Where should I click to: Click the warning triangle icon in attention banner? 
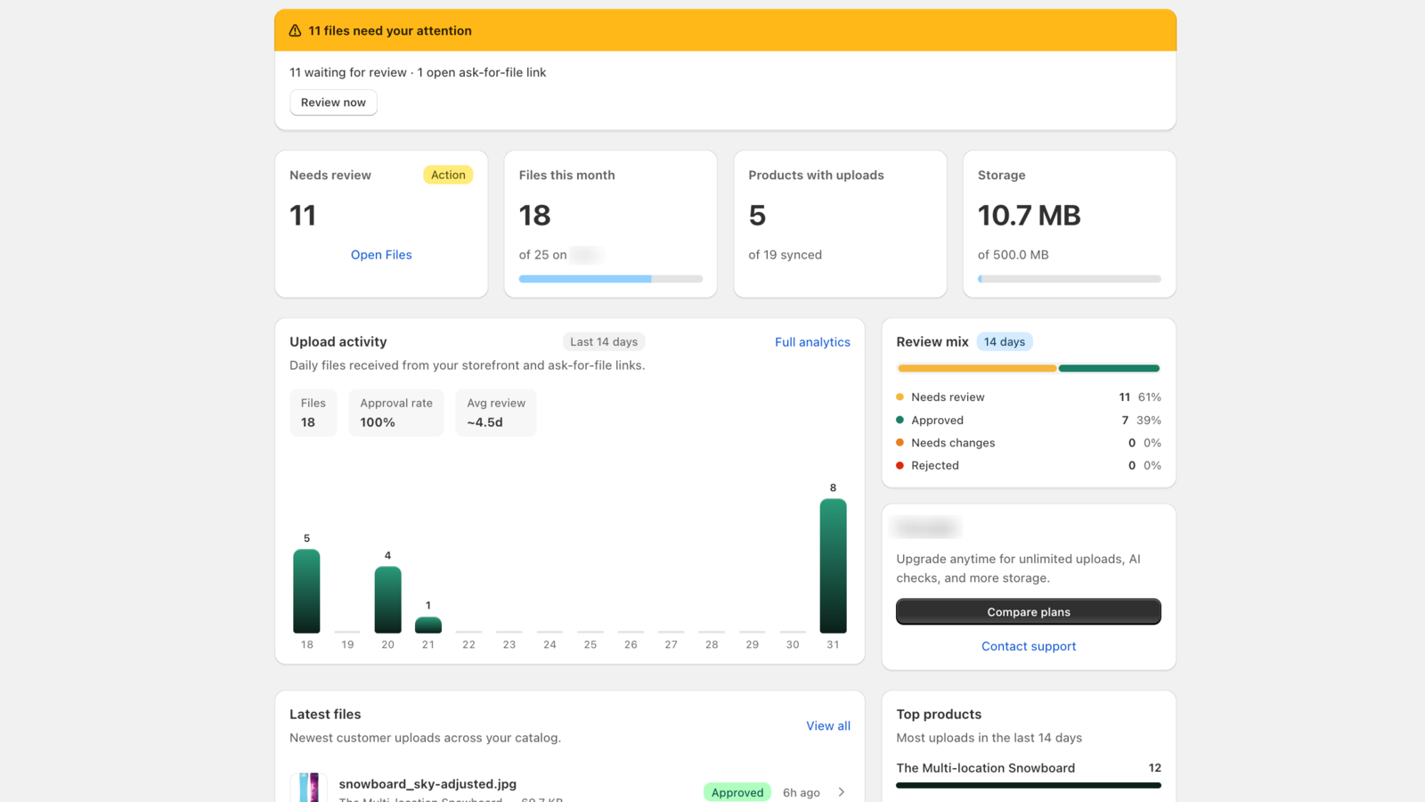point(295,30)
